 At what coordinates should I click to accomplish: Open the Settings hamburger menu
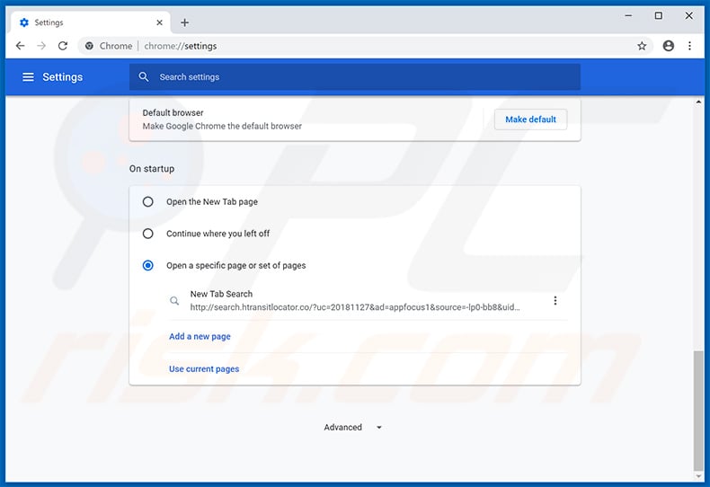tap(28, 77)
